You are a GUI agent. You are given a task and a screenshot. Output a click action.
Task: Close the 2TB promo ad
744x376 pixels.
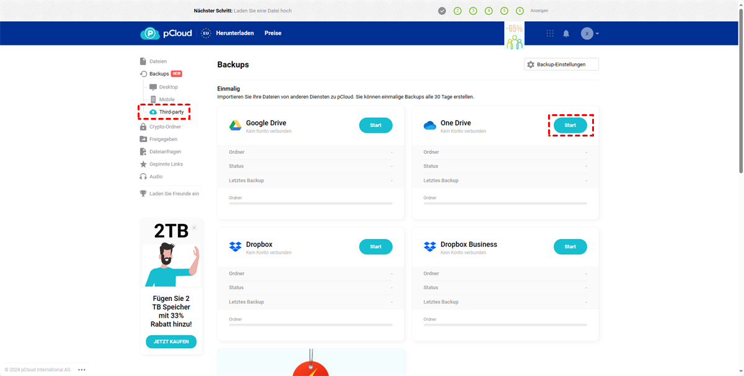[x=194, y=228]
